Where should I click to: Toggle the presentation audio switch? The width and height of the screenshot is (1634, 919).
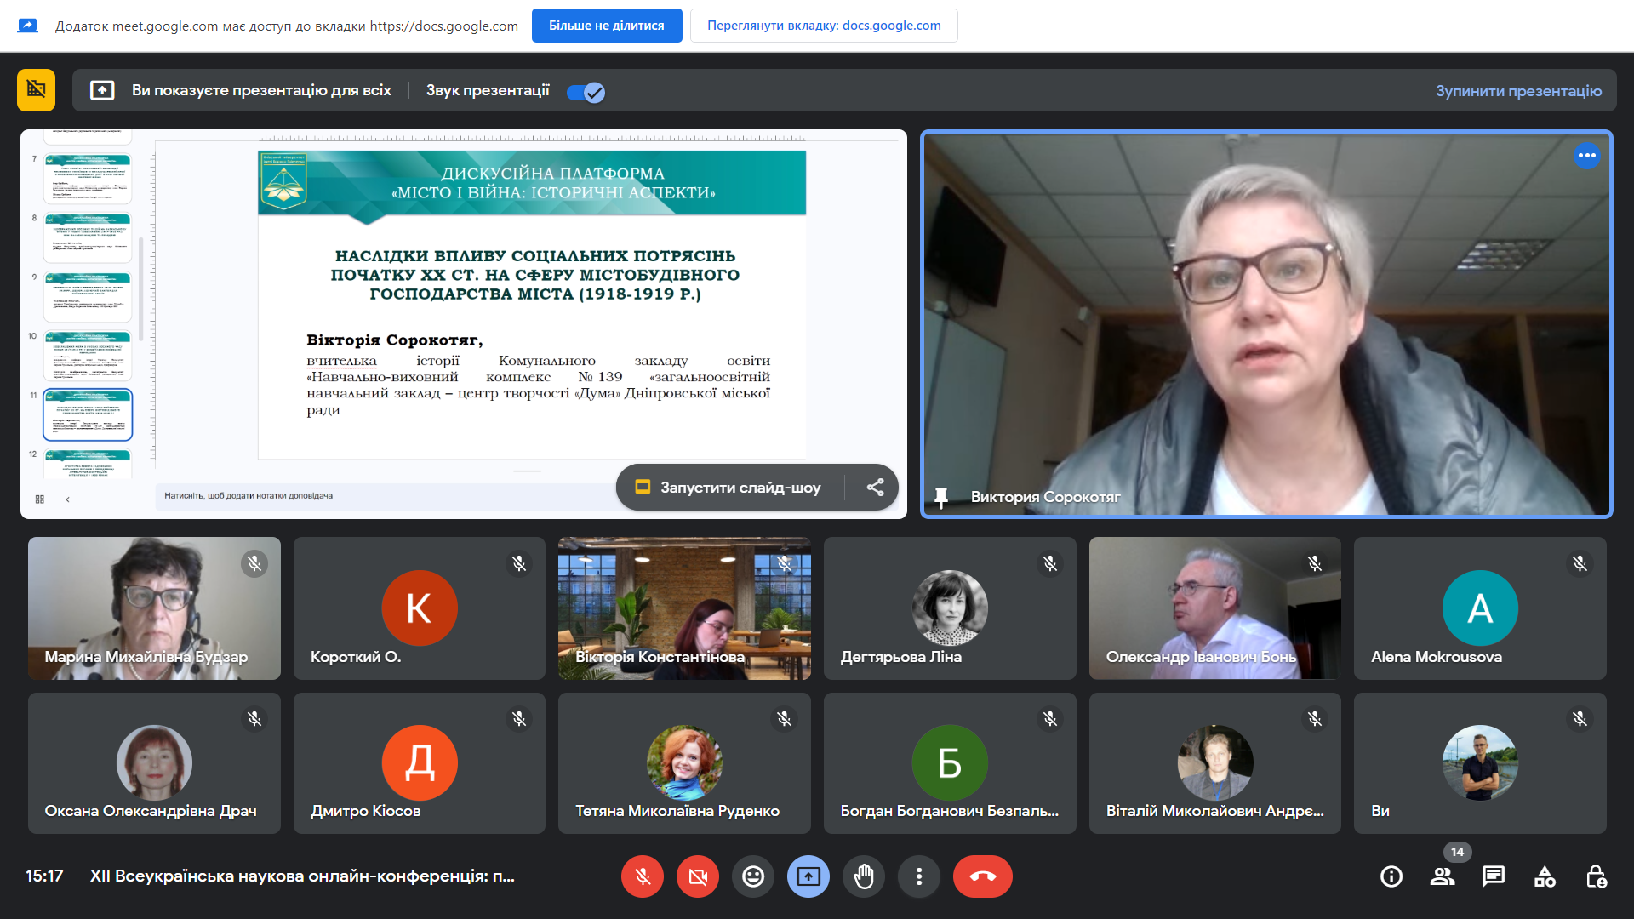(586, 92)
